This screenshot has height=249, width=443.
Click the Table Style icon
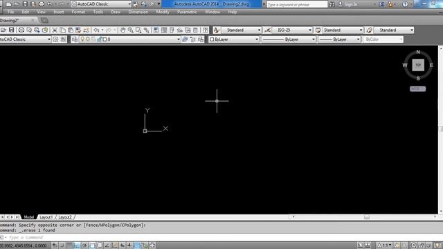click(x=318, y=30)
